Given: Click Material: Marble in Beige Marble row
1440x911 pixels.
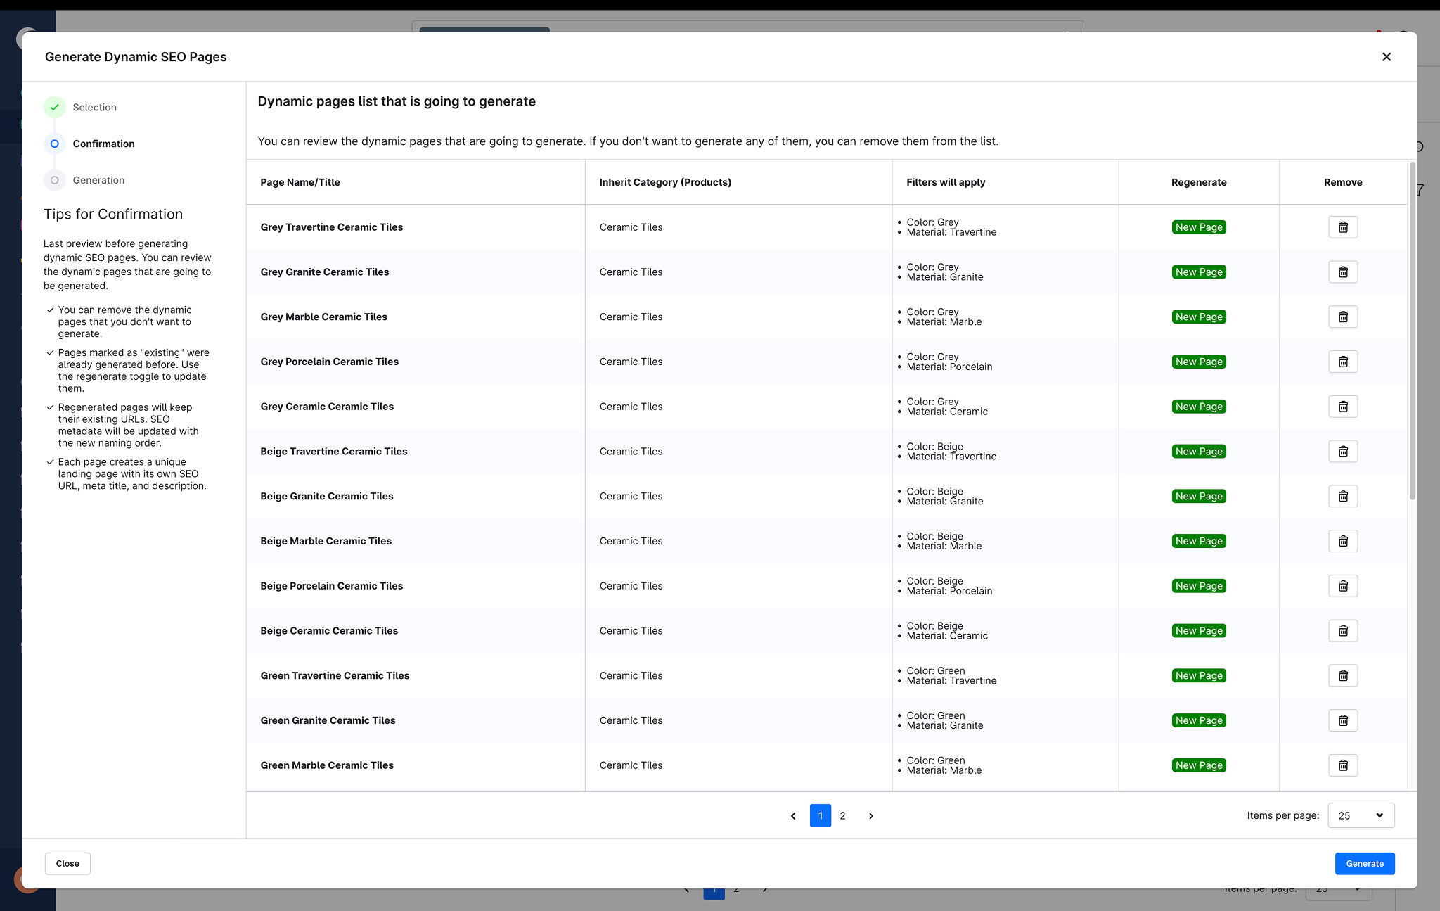Looking at the screenshot, I should point(944,547).
